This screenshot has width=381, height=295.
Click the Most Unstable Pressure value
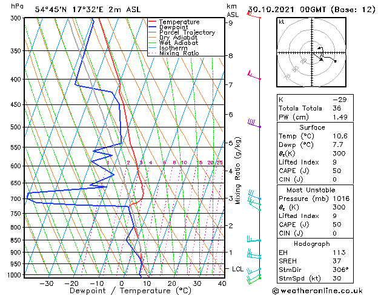click(x=341, y=198)
